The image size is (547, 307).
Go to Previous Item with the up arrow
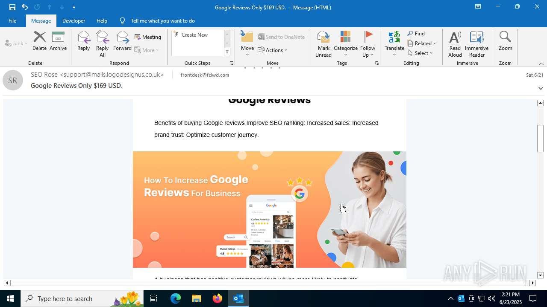point(50,7)
